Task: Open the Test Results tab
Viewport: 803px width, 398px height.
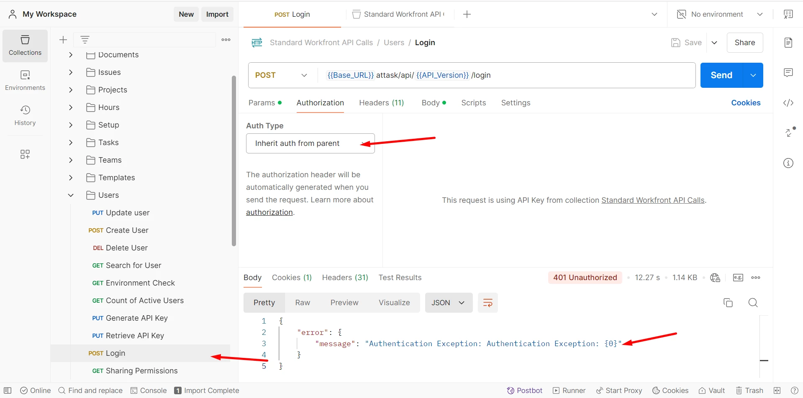Action: [x=400, y=278]
